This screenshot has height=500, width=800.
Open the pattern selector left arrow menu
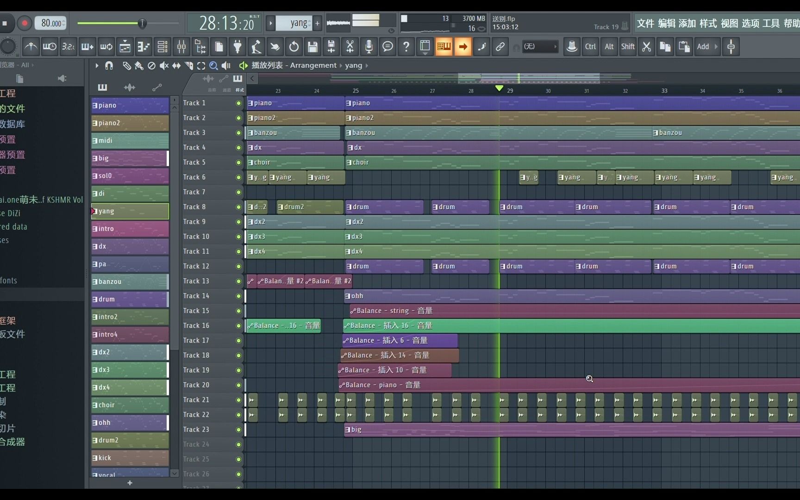(x=271, y=23)
